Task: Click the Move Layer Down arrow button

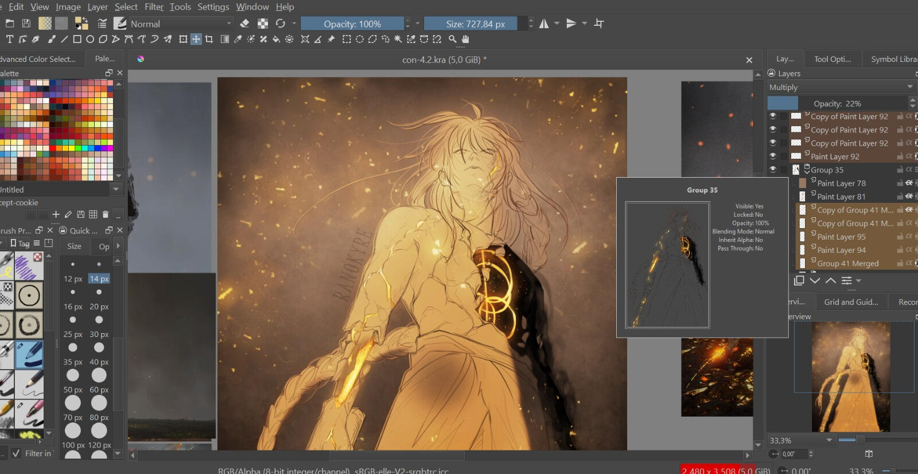Action: coord(815,280)
